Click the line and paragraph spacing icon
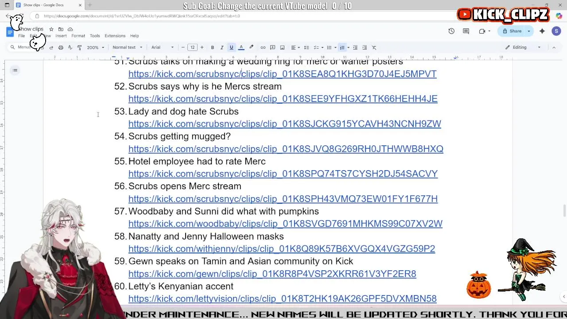This screenshot has width=567, height=319. [x=306, y=47]
